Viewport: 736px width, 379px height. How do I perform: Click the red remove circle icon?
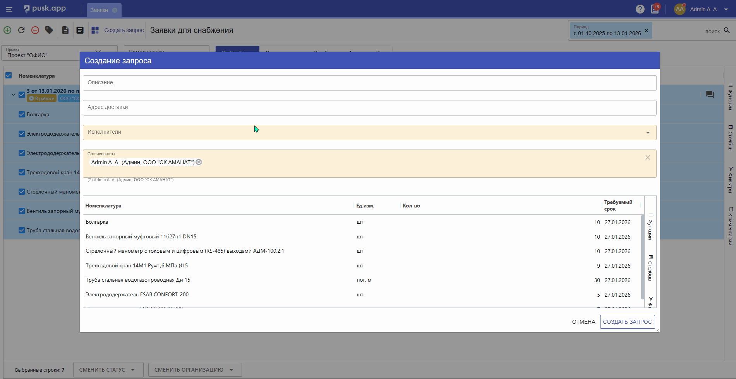(x=35, y=30)
